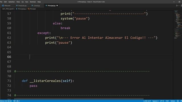
Task: Select the Python language mode in the status bar
Action: pyautogui.click(x=173, y=101)
